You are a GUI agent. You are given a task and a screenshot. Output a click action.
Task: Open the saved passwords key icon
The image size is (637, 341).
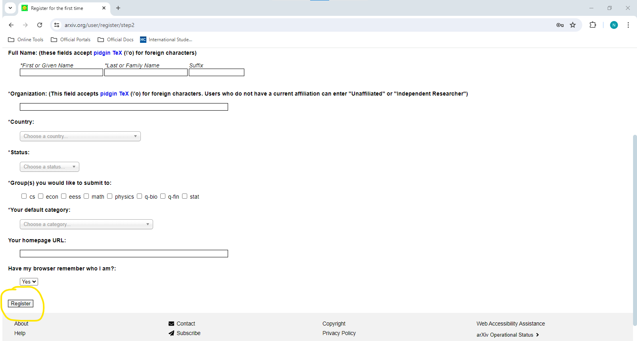click(560, 25)
